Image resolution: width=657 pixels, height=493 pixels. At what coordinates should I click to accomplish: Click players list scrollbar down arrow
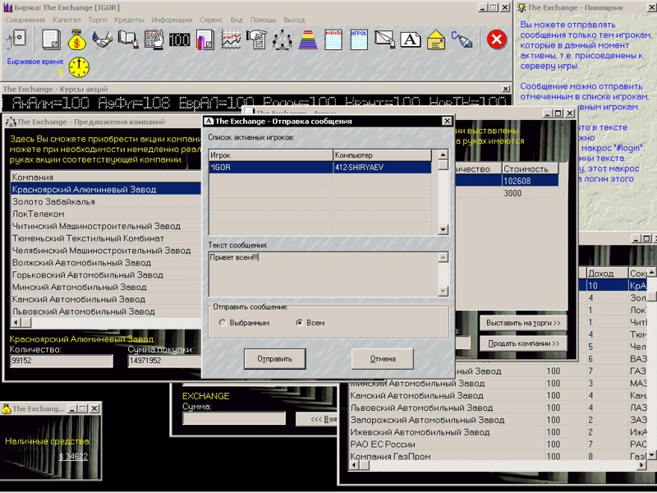443,229
